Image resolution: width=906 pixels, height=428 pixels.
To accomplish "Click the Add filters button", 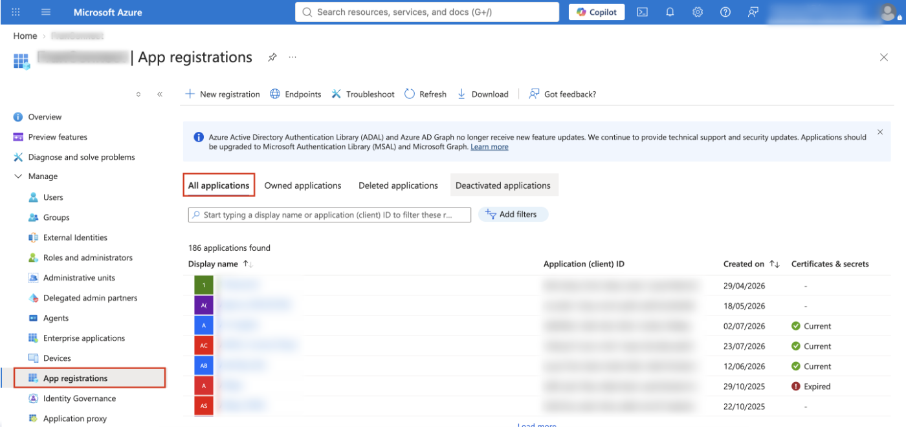I will pos(513,215).
